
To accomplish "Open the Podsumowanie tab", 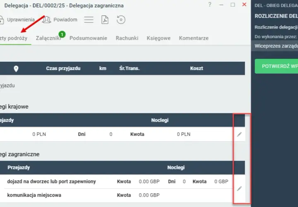I will [88, 38].
